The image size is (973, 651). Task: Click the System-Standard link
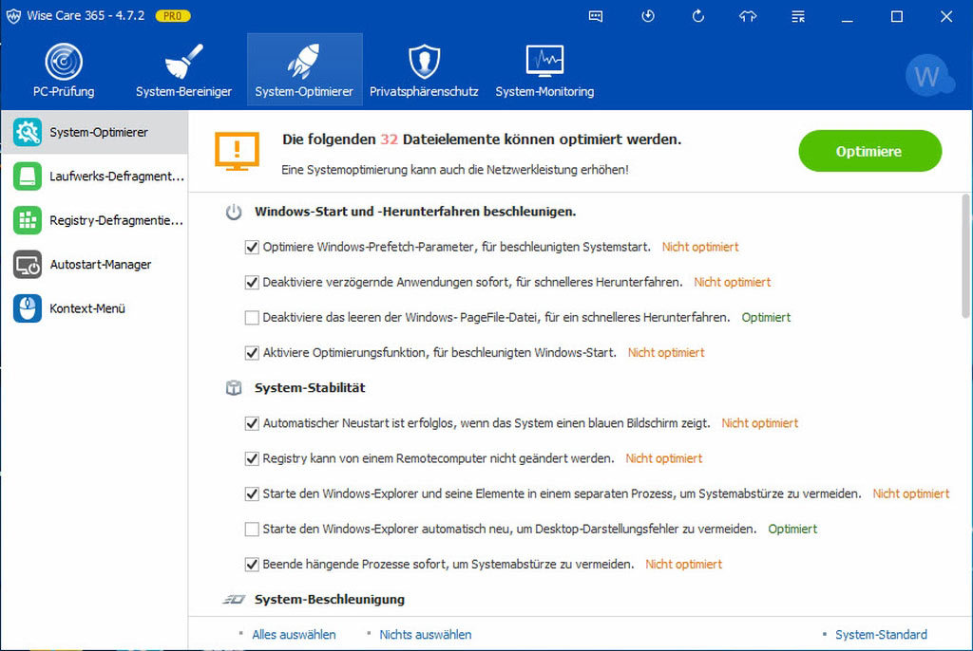[x=881, y=635]
